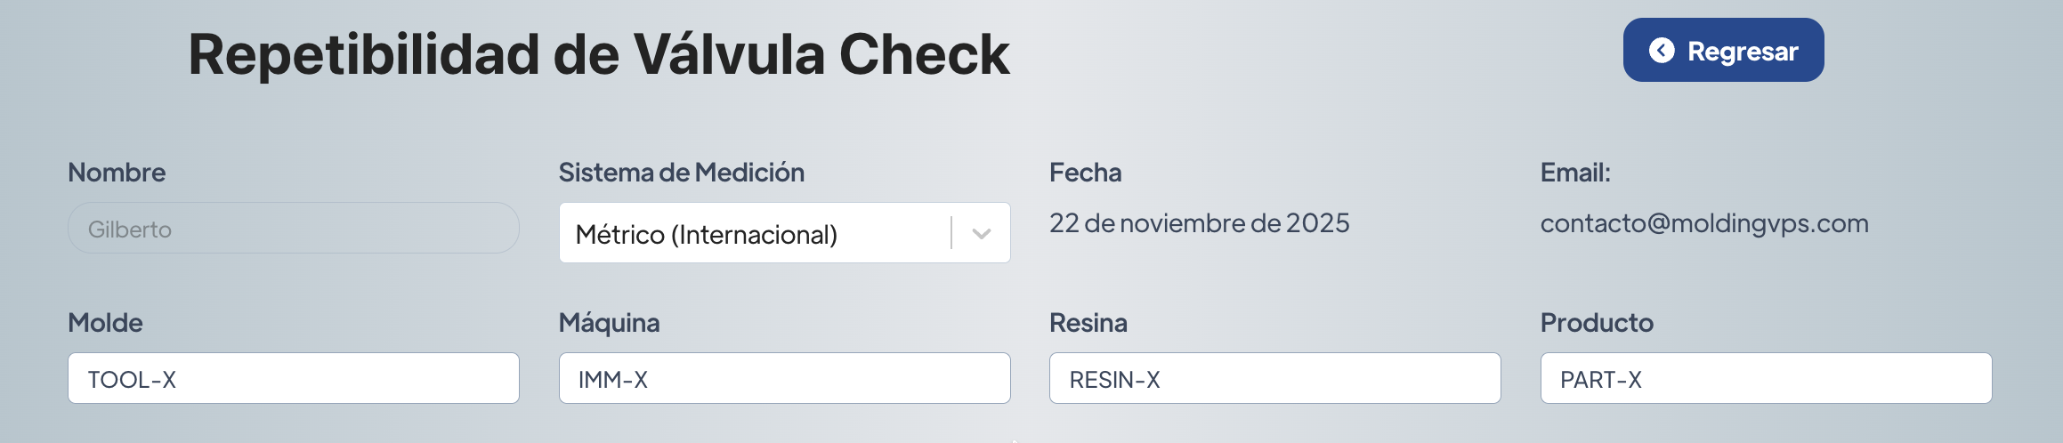Click the Nombre field showing Gilberto
Screen dimensions: 2063x443
coord(293,229)
